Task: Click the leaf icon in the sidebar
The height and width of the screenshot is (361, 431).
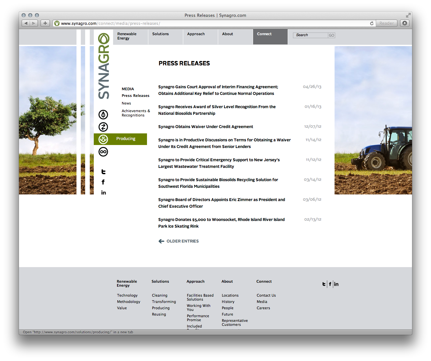Action: click(103, 114)
